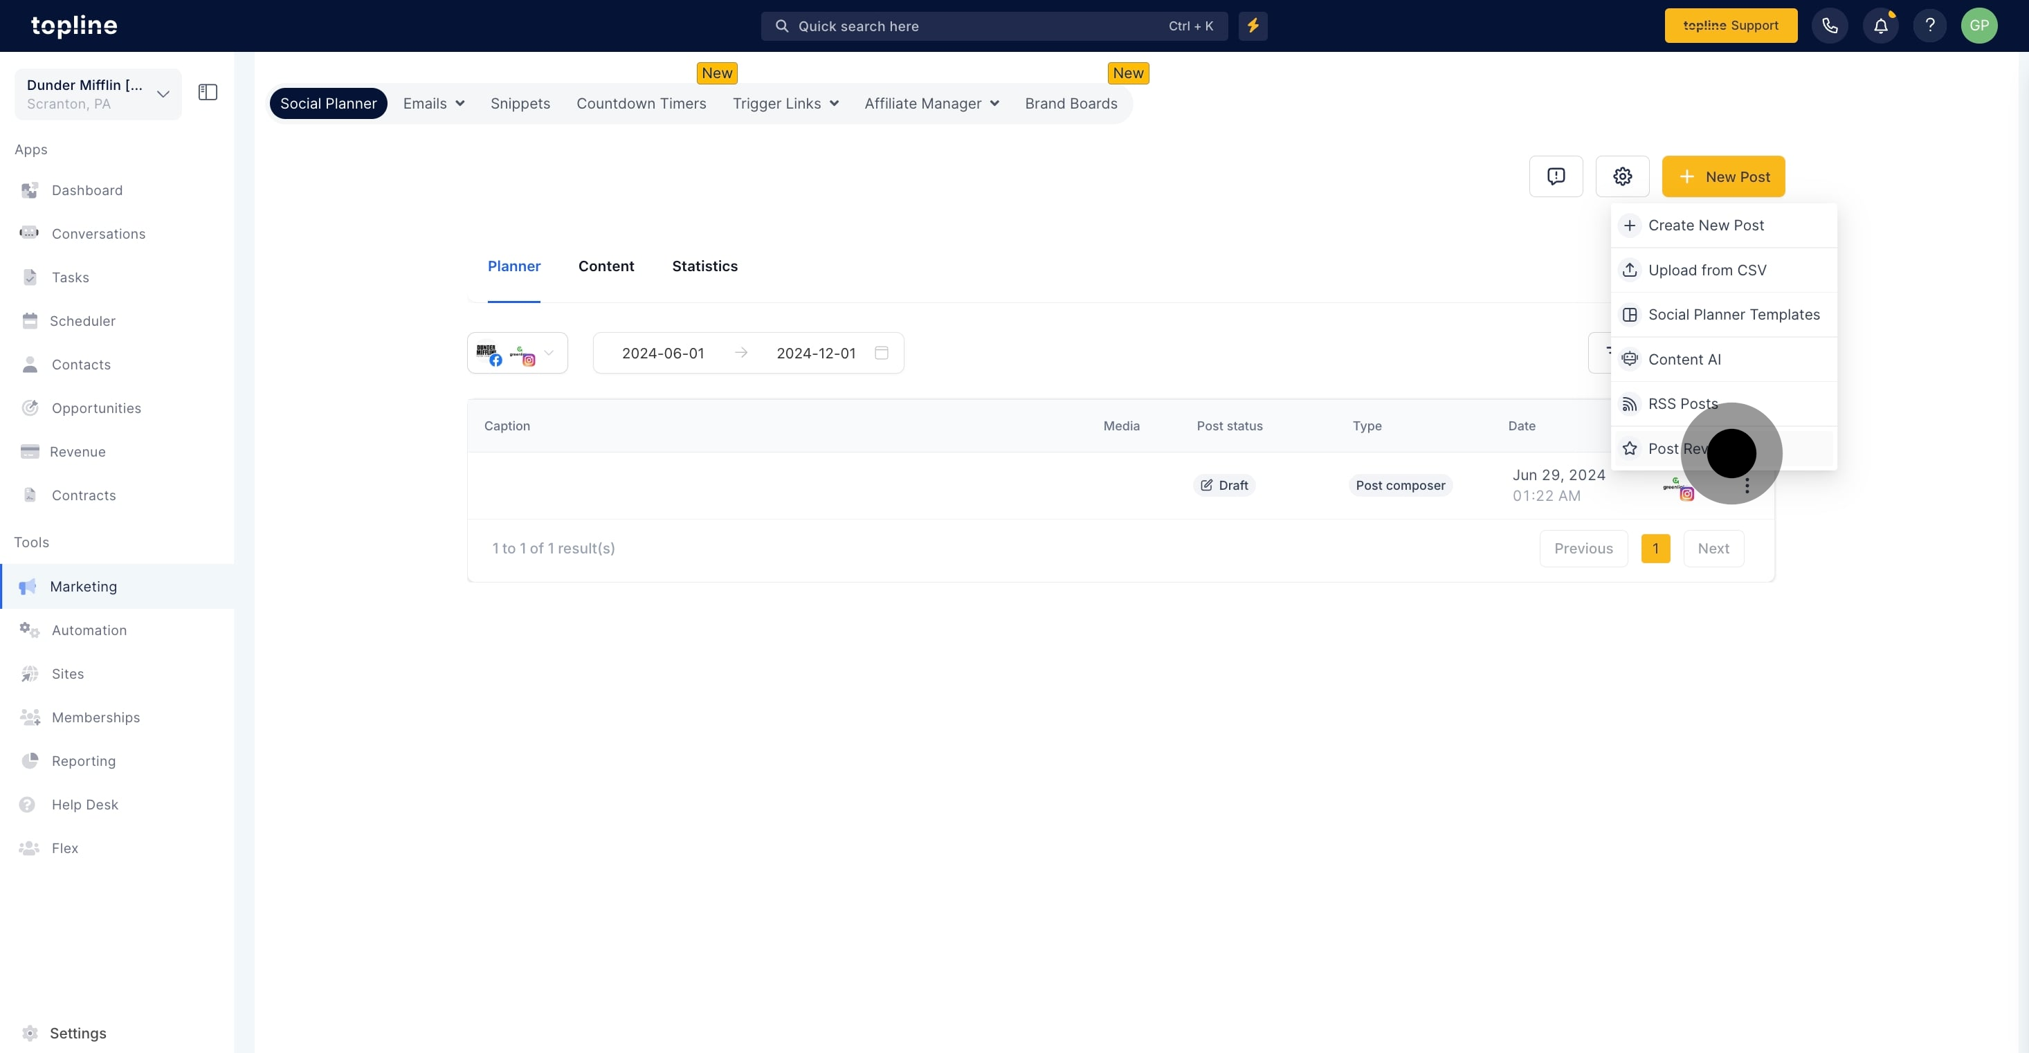Open the planner settings gear icon
Viewport: 2029px width, 1053px height.
tap(1622, 176)
